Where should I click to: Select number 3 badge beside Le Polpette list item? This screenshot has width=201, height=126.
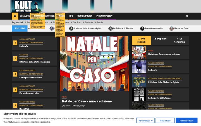point(15,74)
